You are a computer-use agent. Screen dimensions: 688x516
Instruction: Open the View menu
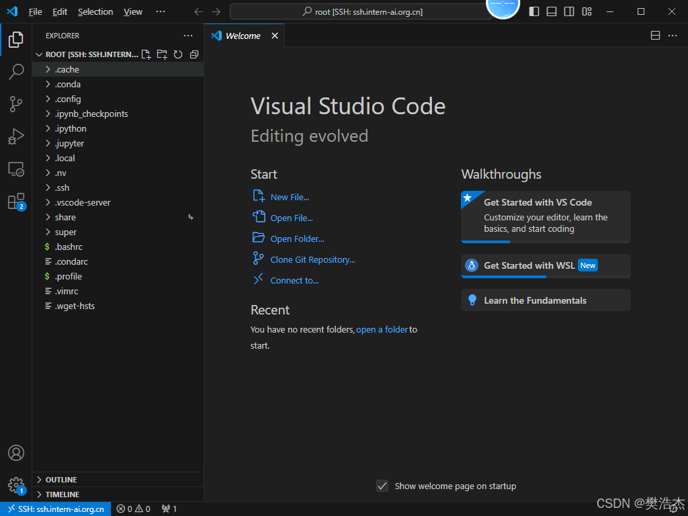tap(133, 12)
